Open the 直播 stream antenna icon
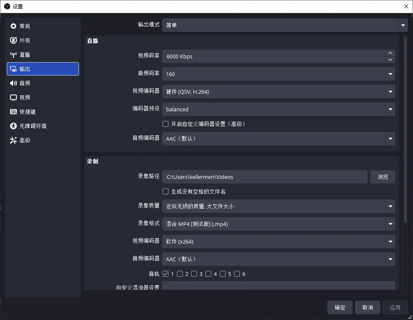This screenshot has width=413, height=320. (x=13, y=55)
